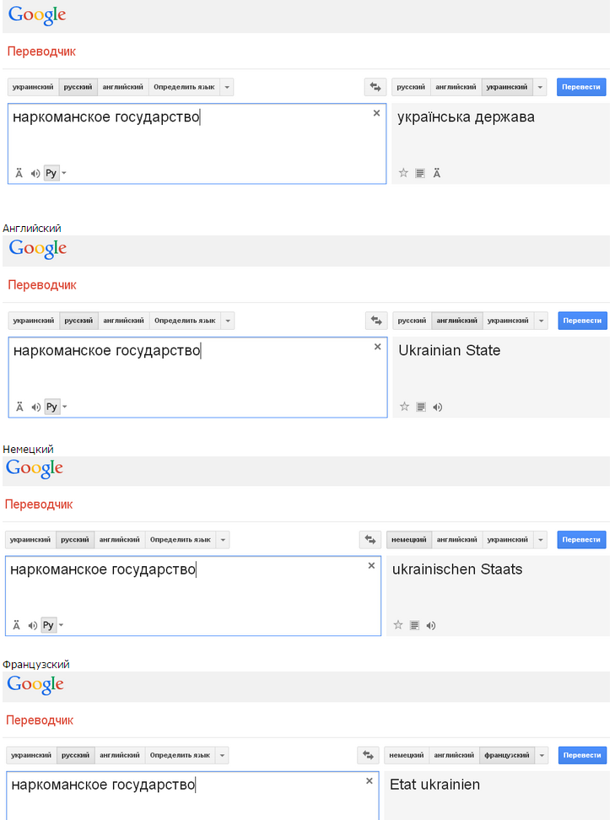Screen dimensions: 615x820
Task: Select the 'французский' target language tab
Action: [506, 755]
